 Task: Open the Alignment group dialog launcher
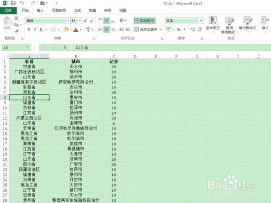(x=161, y=38)
